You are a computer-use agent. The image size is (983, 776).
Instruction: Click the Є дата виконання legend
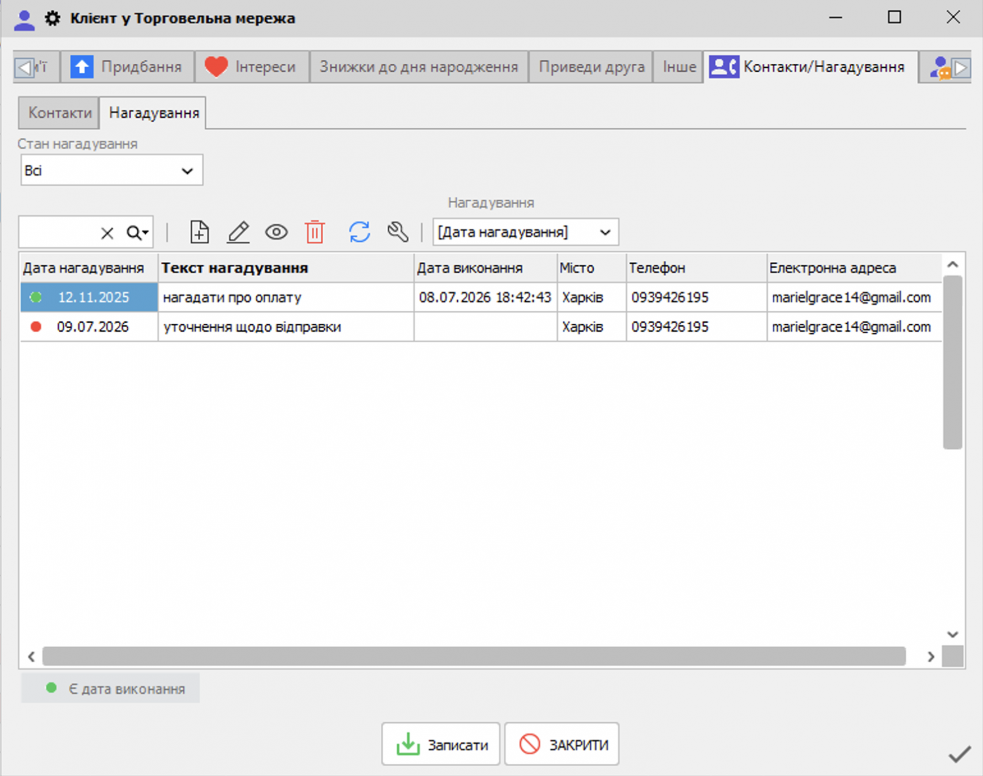point(111,688)
